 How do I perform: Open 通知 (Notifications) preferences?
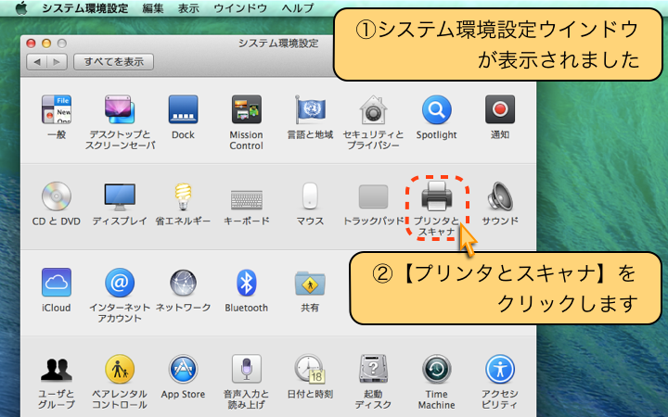click(x=500, y=109)
